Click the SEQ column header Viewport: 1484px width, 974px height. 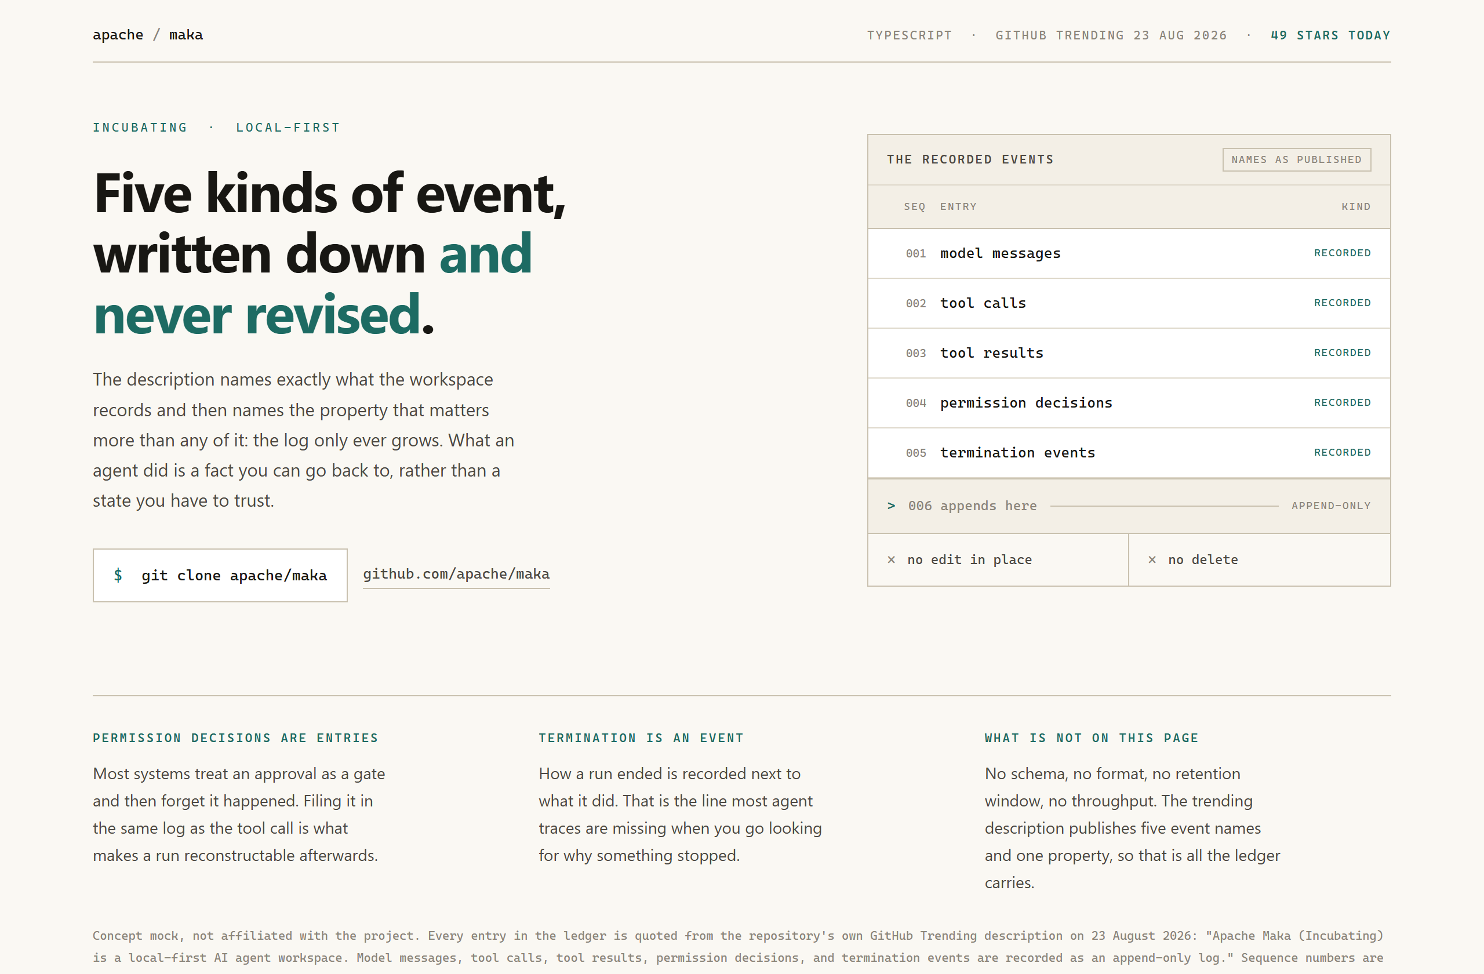pos(914,207)
